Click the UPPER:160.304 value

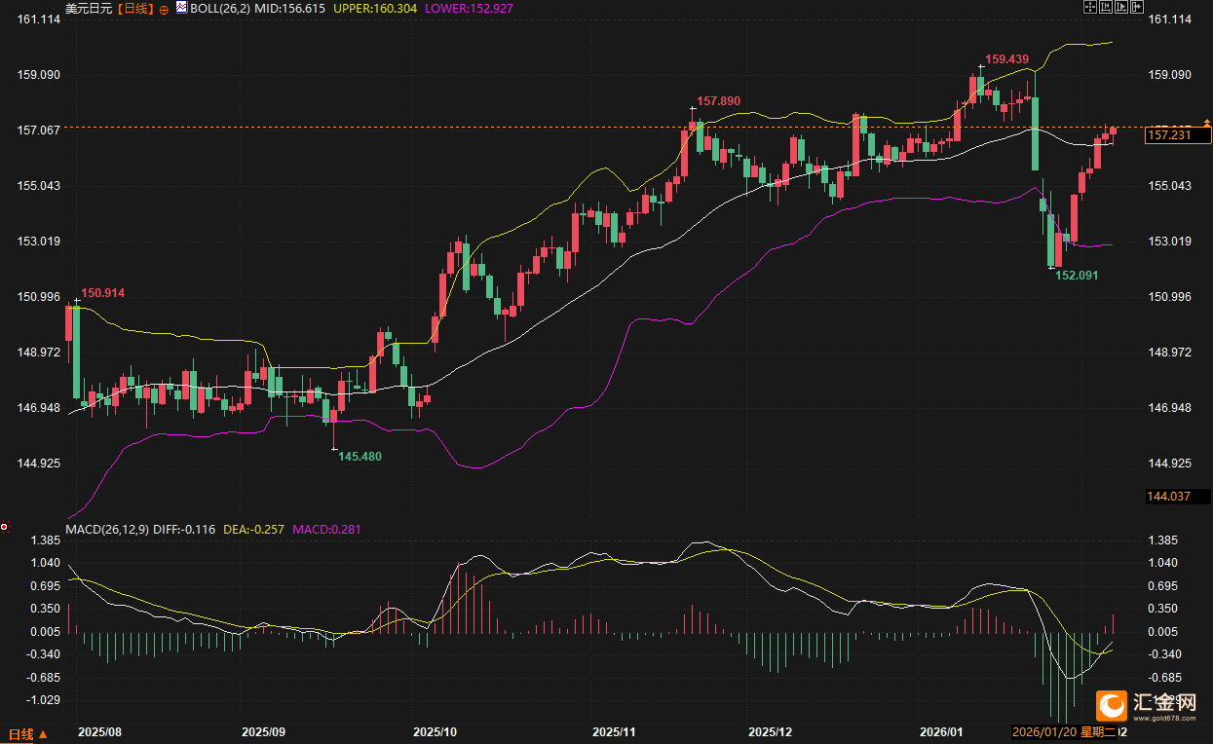pos(374,8)
